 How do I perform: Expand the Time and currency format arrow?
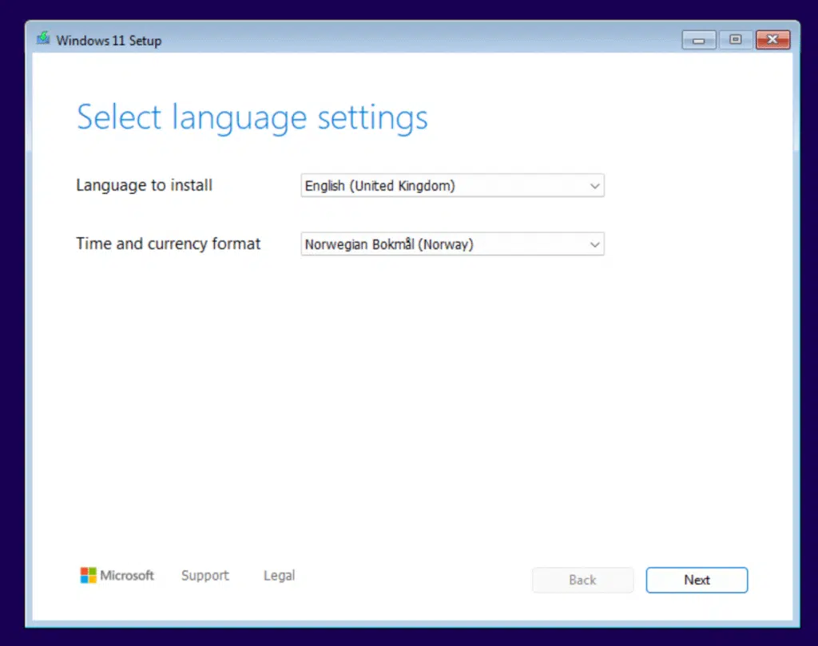(594, 245)
